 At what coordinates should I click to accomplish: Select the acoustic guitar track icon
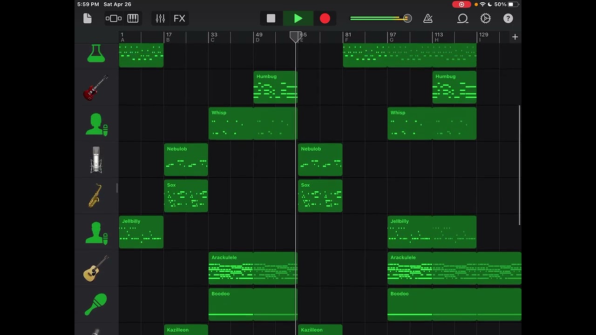[96, 268]
